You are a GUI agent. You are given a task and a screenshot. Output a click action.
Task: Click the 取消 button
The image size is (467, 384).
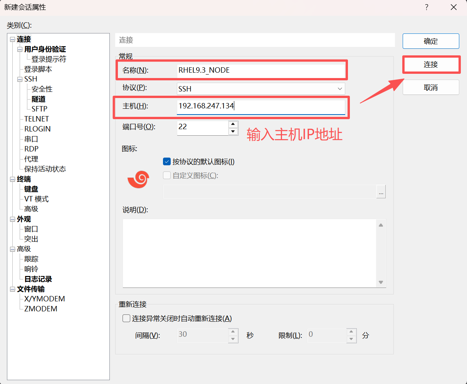[431, 88]
